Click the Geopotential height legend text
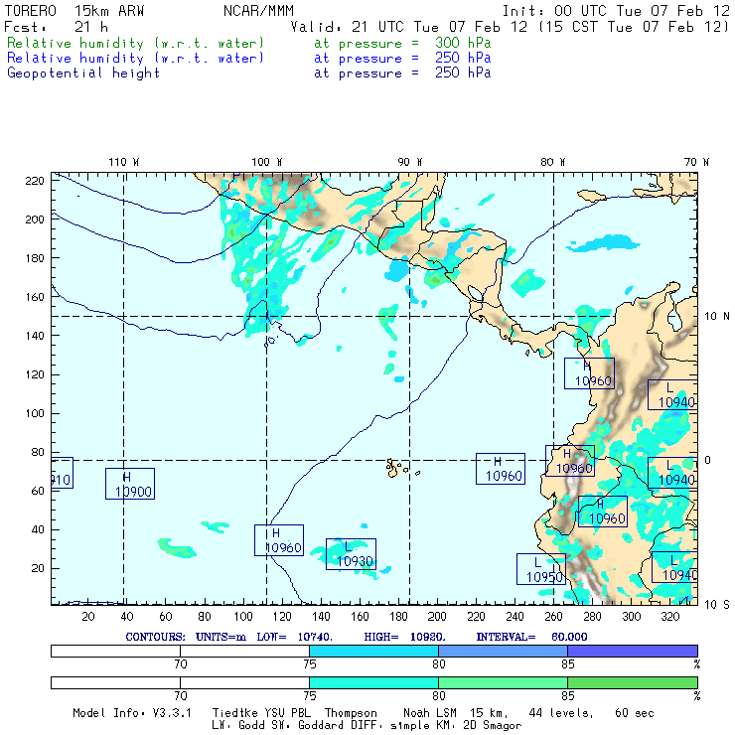Viewport: 735px width, 735px height. 83,73
